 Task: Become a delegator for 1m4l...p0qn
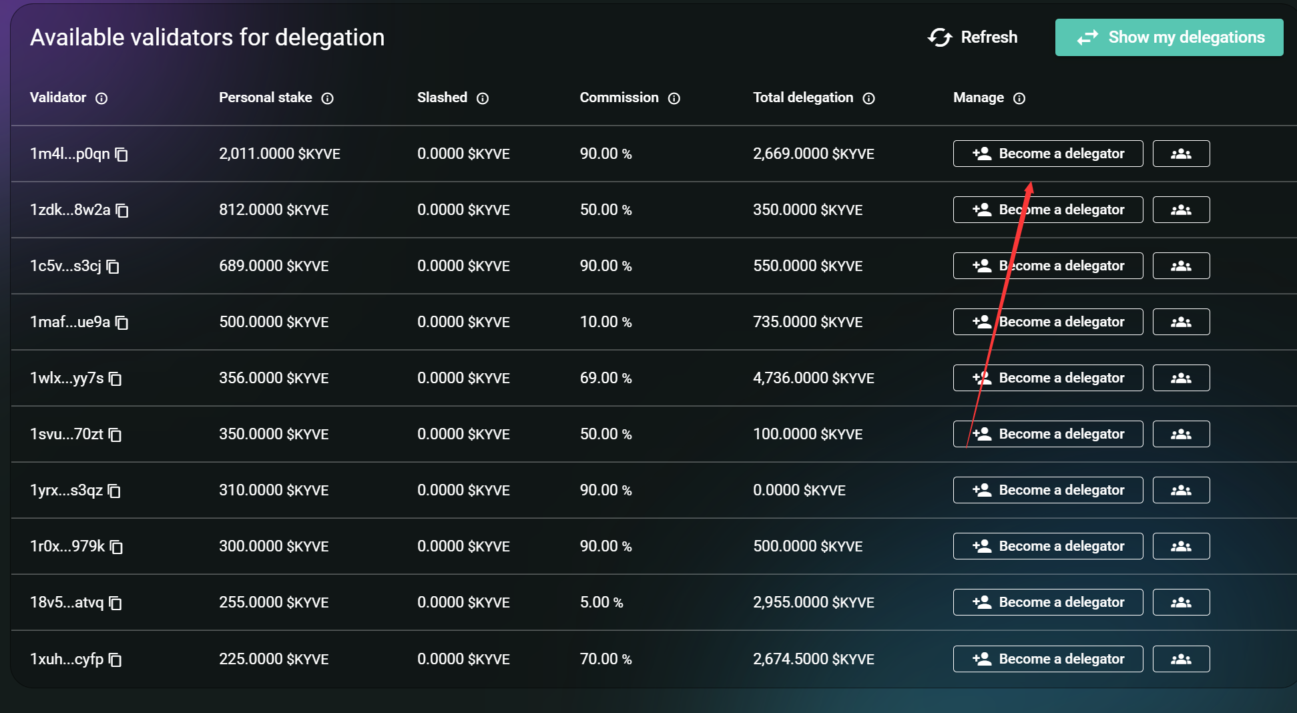coord(1047,154)
